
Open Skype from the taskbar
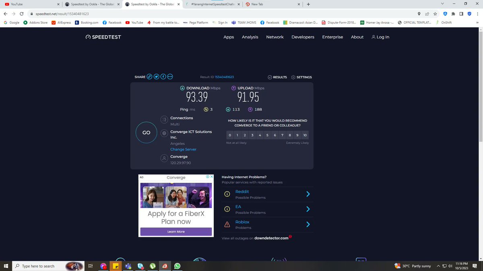pyautogui.click(x=140, y=266)
